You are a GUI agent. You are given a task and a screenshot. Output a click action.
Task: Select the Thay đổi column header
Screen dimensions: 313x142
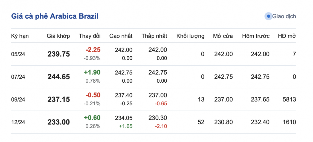[x=89, y=36]
